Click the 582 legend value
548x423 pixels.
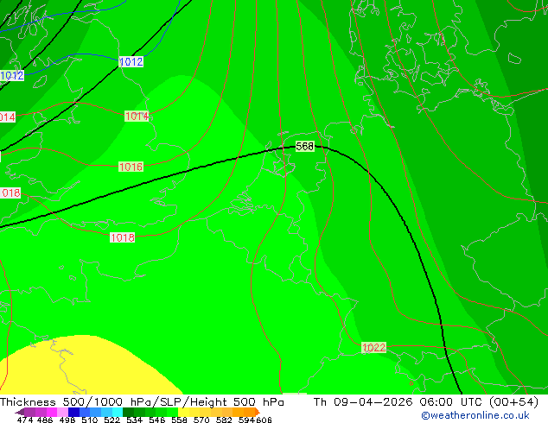point(224,420)
